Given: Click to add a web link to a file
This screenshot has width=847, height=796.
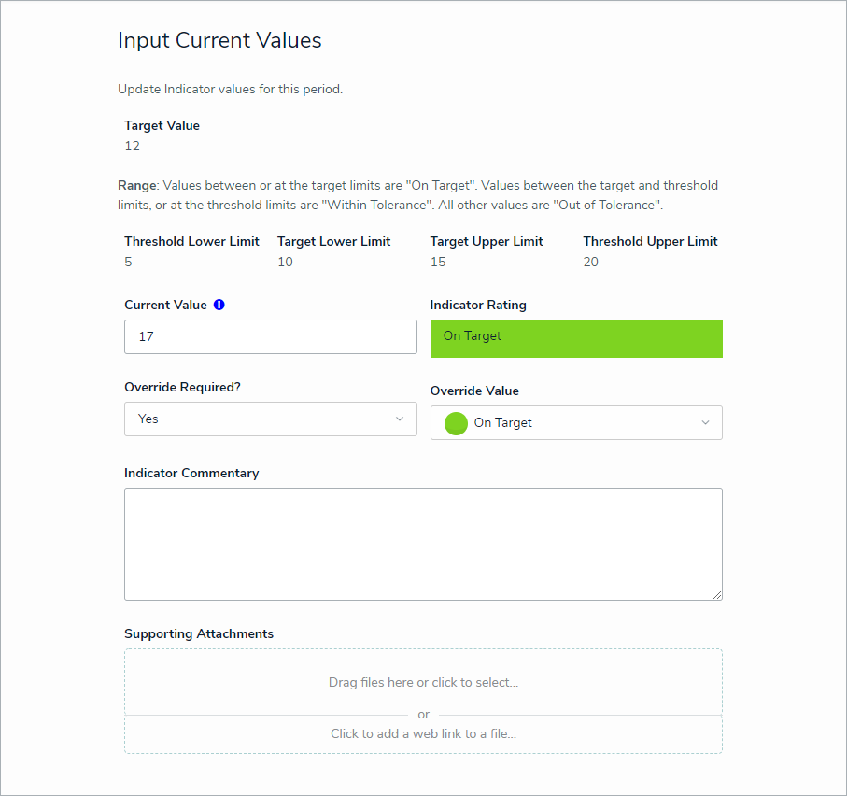Looking at the screenshot, I should coord(423,733).
